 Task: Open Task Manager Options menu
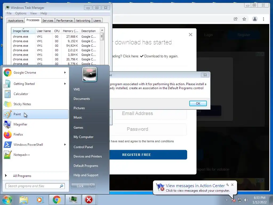(21, 13)
